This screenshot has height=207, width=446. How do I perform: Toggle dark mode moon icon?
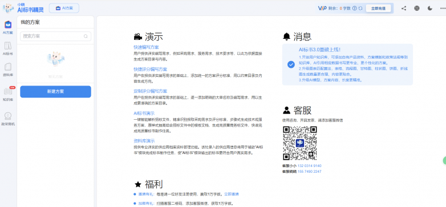[430, 8]
